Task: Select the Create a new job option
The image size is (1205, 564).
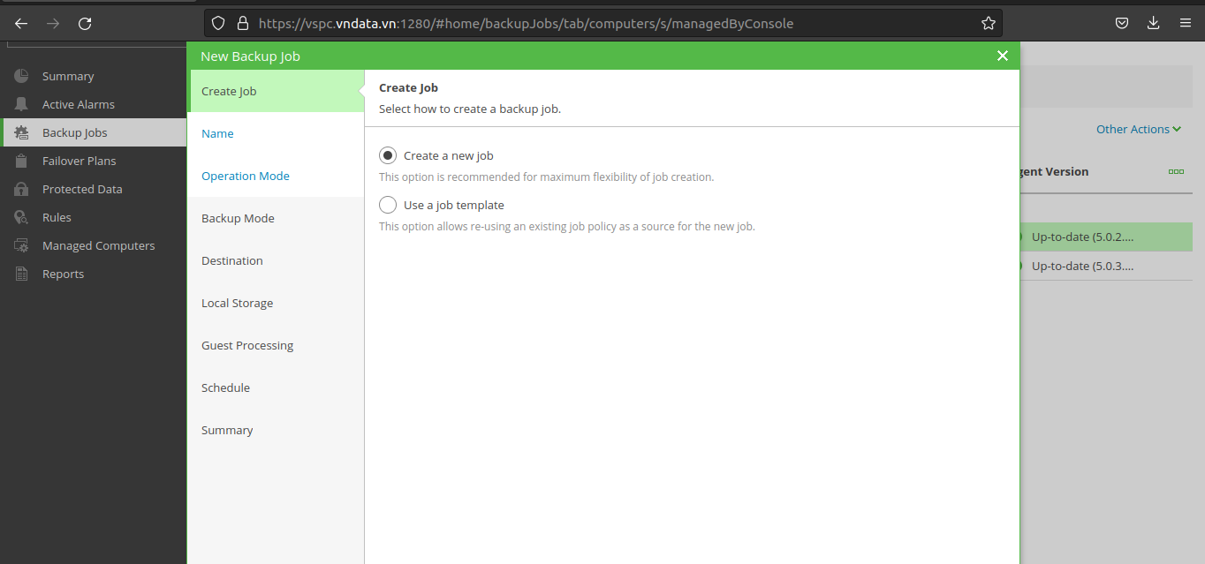Action: click(388, 156)
